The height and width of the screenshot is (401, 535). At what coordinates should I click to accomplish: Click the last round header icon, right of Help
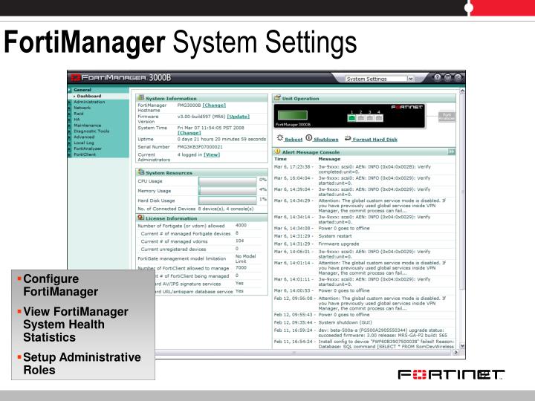pos(458,77)
